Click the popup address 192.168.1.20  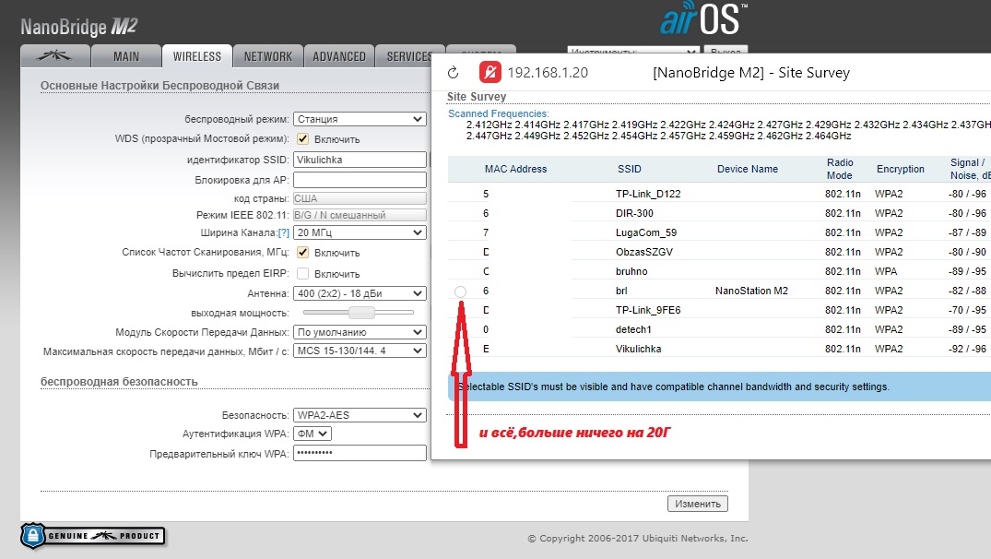(x=548, y=73)
